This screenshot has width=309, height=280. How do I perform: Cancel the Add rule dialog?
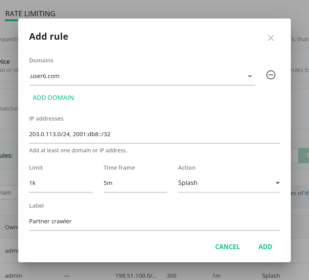[227, 247]
